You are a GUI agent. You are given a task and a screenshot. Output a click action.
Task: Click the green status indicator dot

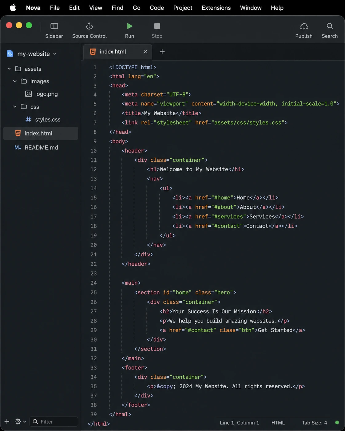click(x=337, y=423)
